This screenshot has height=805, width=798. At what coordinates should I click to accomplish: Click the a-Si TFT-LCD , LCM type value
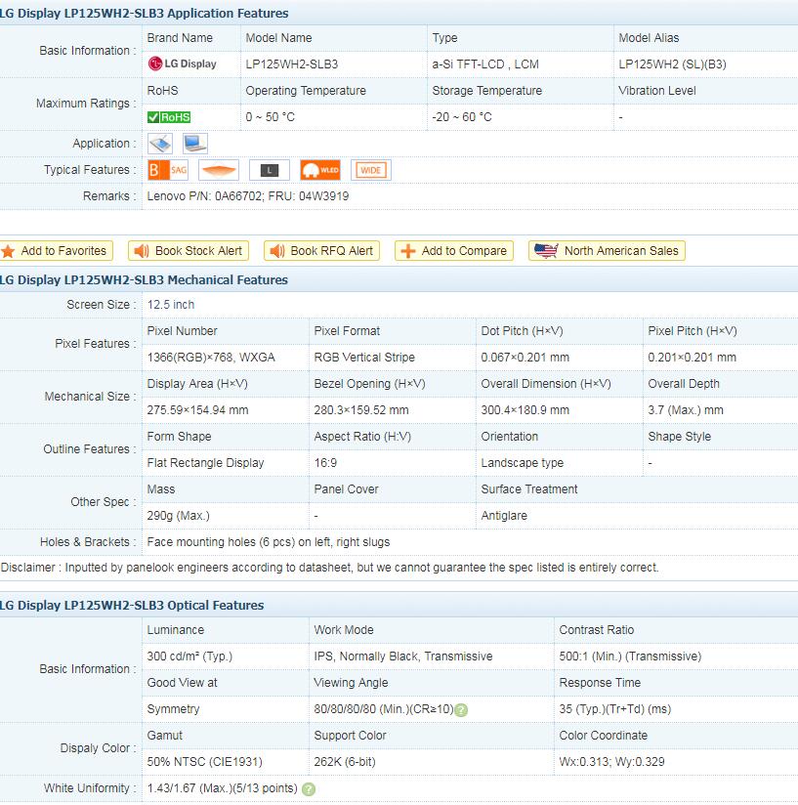pos(485,64)
